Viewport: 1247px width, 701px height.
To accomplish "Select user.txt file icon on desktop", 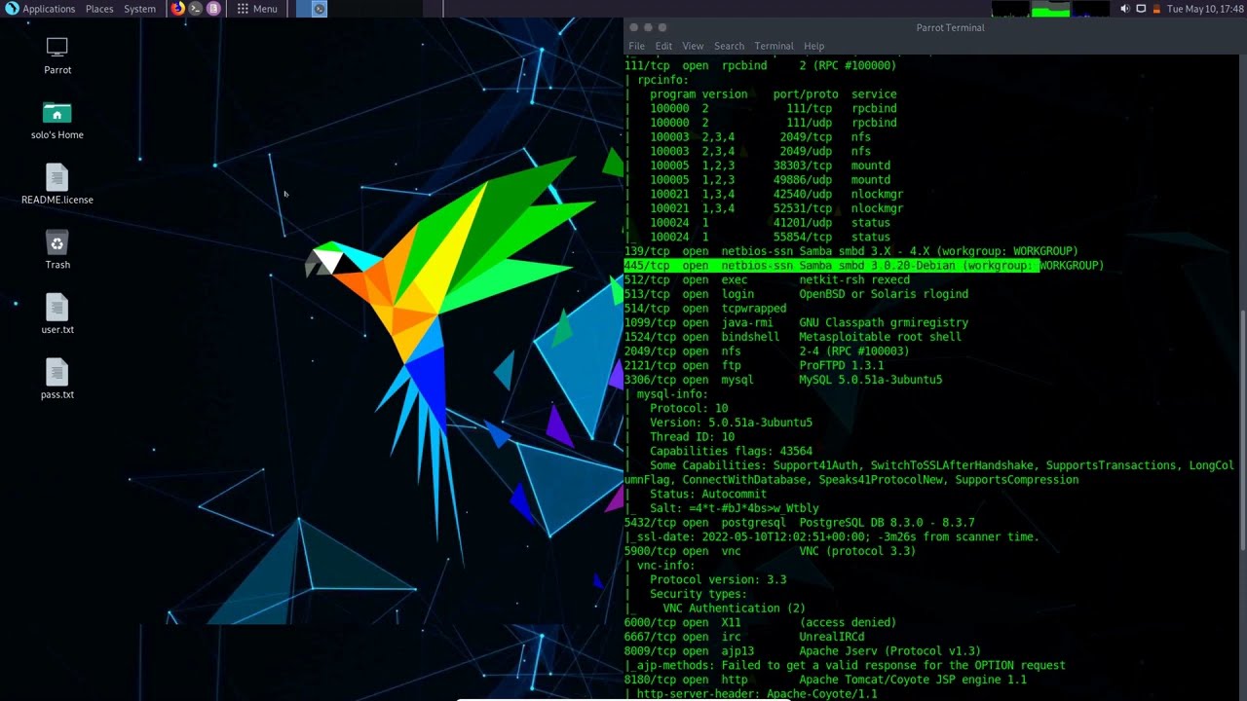I will click(x=57, y=308).
